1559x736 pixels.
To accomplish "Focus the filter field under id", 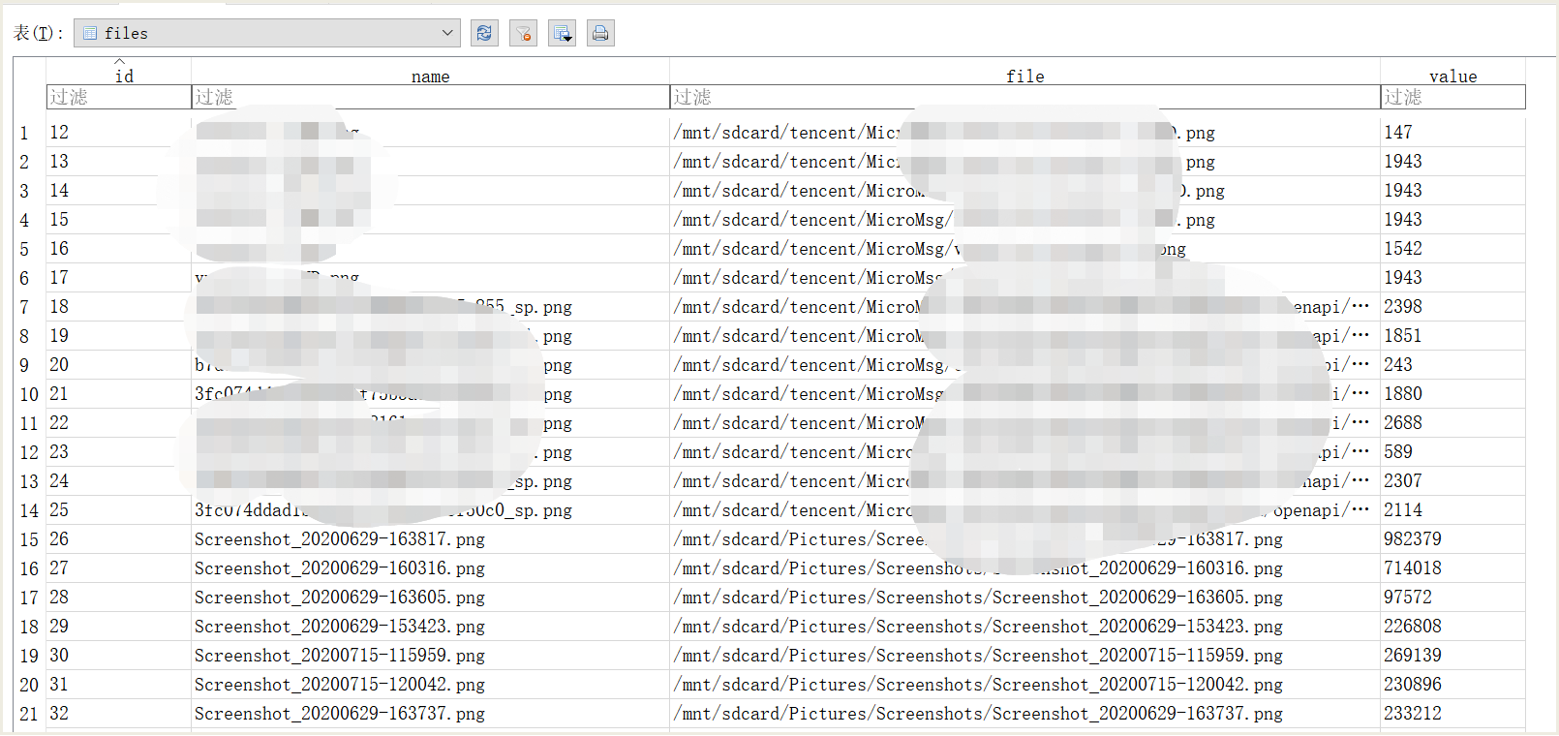I will point(118,97).
